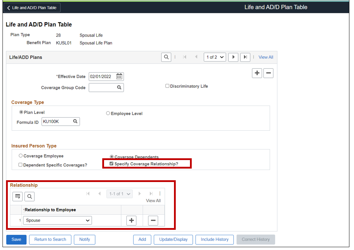Image resolution: width=354 pixels, height=250 pixels.
Task: Go to first row in Relationship grid
Action: [88, 193]
